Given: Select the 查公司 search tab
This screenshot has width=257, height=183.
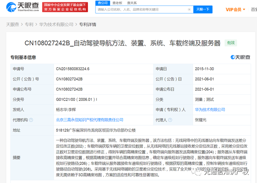Looking at the screenshot, I should [103, 3].
